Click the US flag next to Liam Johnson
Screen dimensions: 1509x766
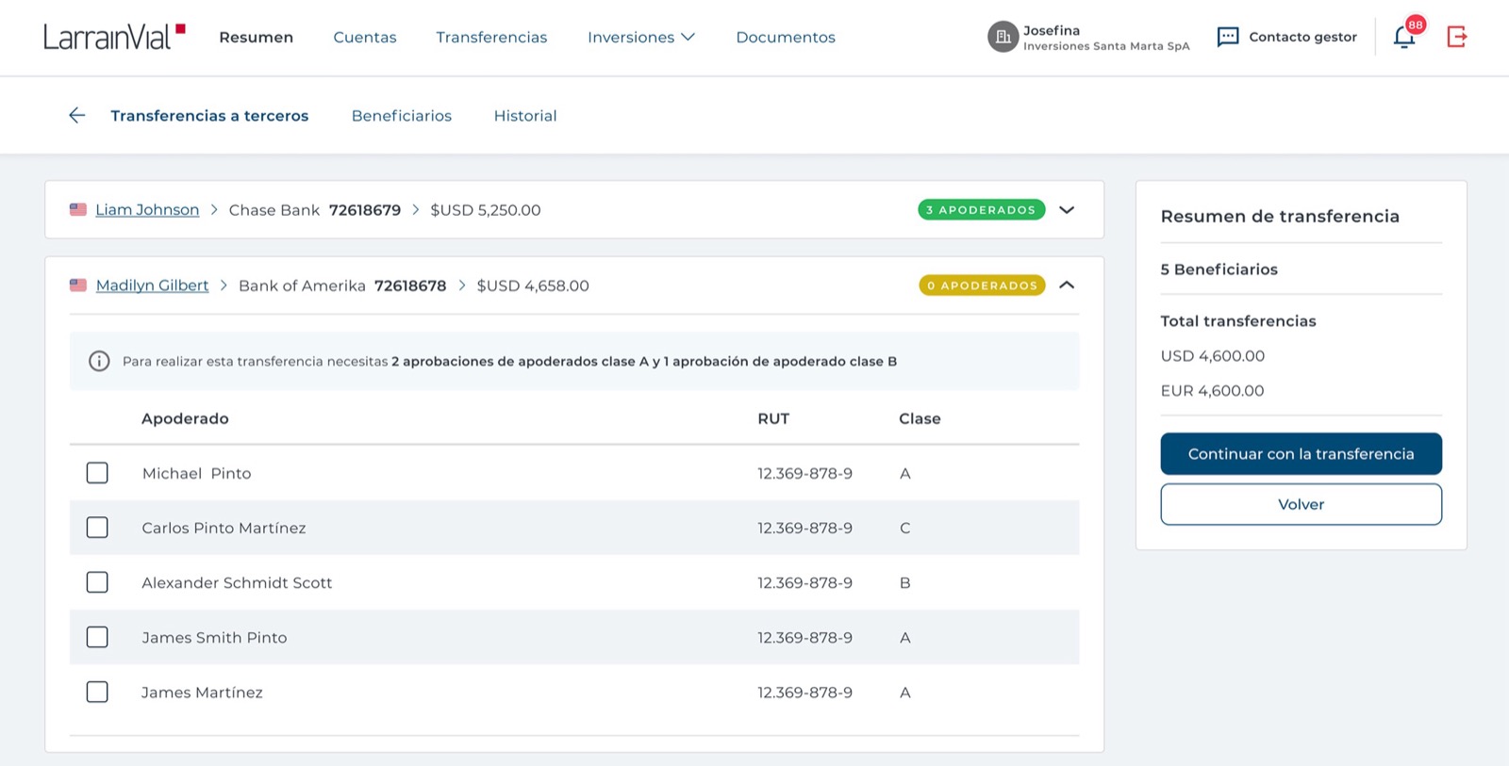coord(78,209)
